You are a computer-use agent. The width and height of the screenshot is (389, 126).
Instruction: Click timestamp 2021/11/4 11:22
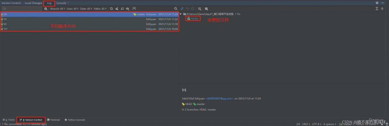click(168, 19)
